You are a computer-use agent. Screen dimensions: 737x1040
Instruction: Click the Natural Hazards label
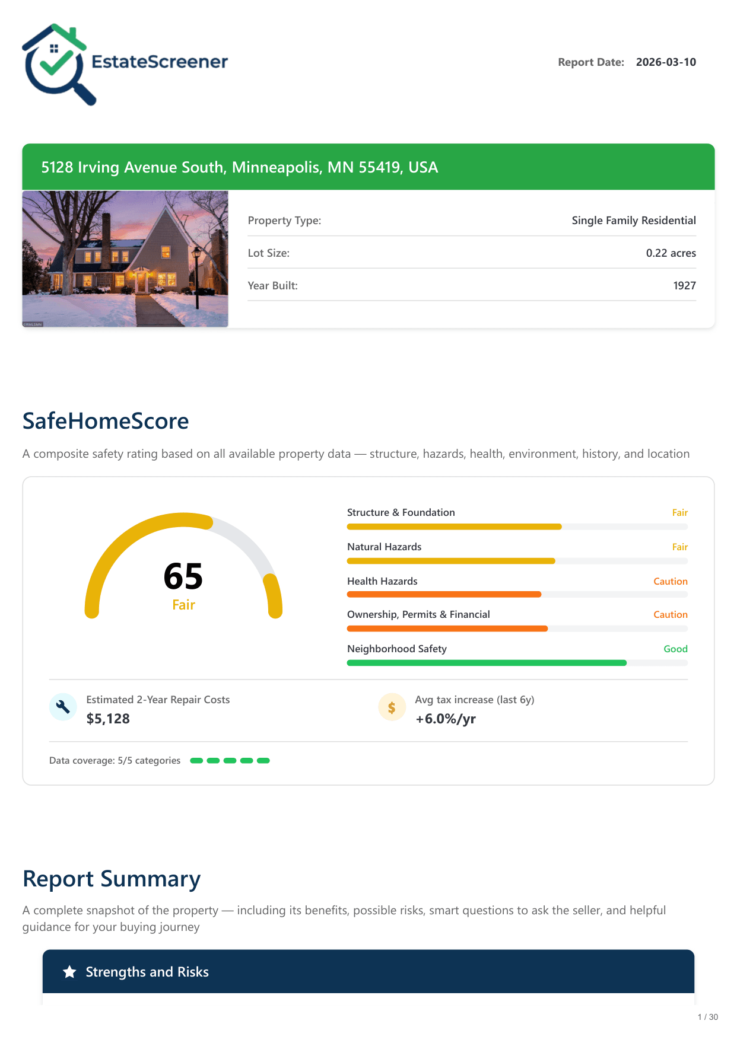385,547
